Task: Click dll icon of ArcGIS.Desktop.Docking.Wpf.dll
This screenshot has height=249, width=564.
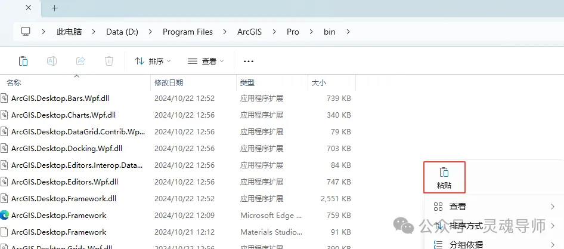Action: click(4, 149)
